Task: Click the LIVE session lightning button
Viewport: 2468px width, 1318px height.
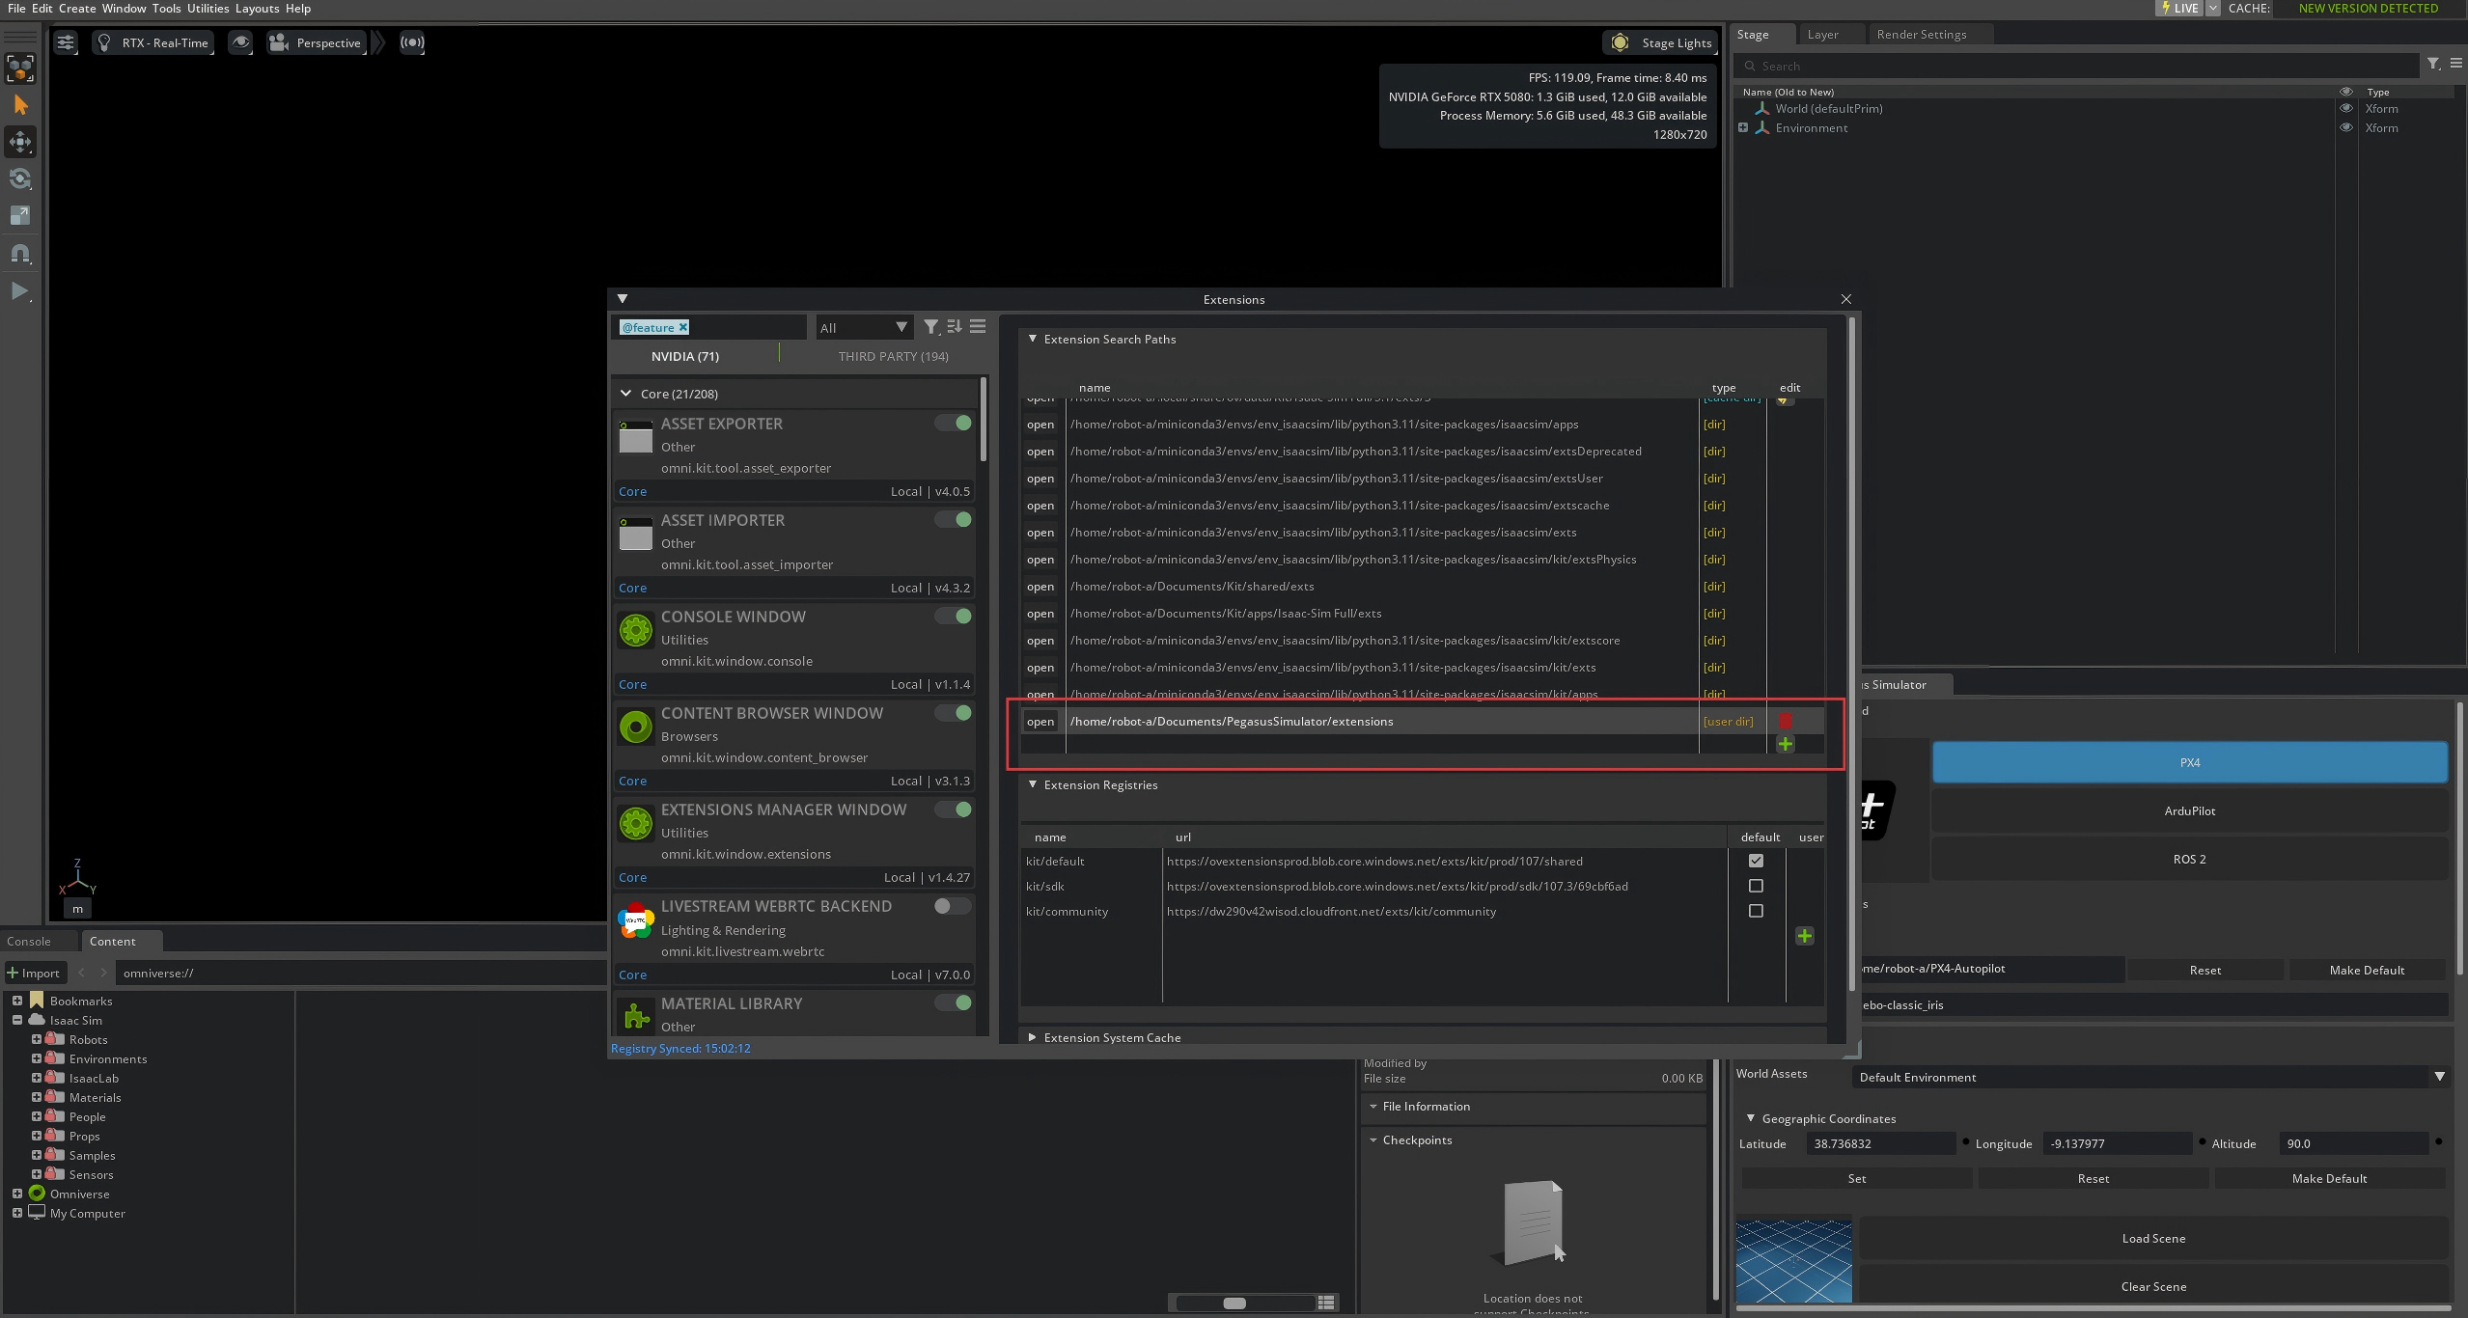Action: [2179, 8]
